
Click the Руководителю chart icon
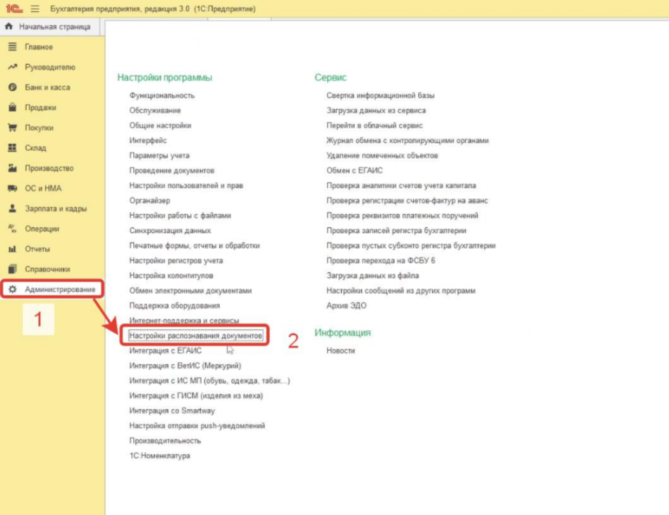(12, 67)
